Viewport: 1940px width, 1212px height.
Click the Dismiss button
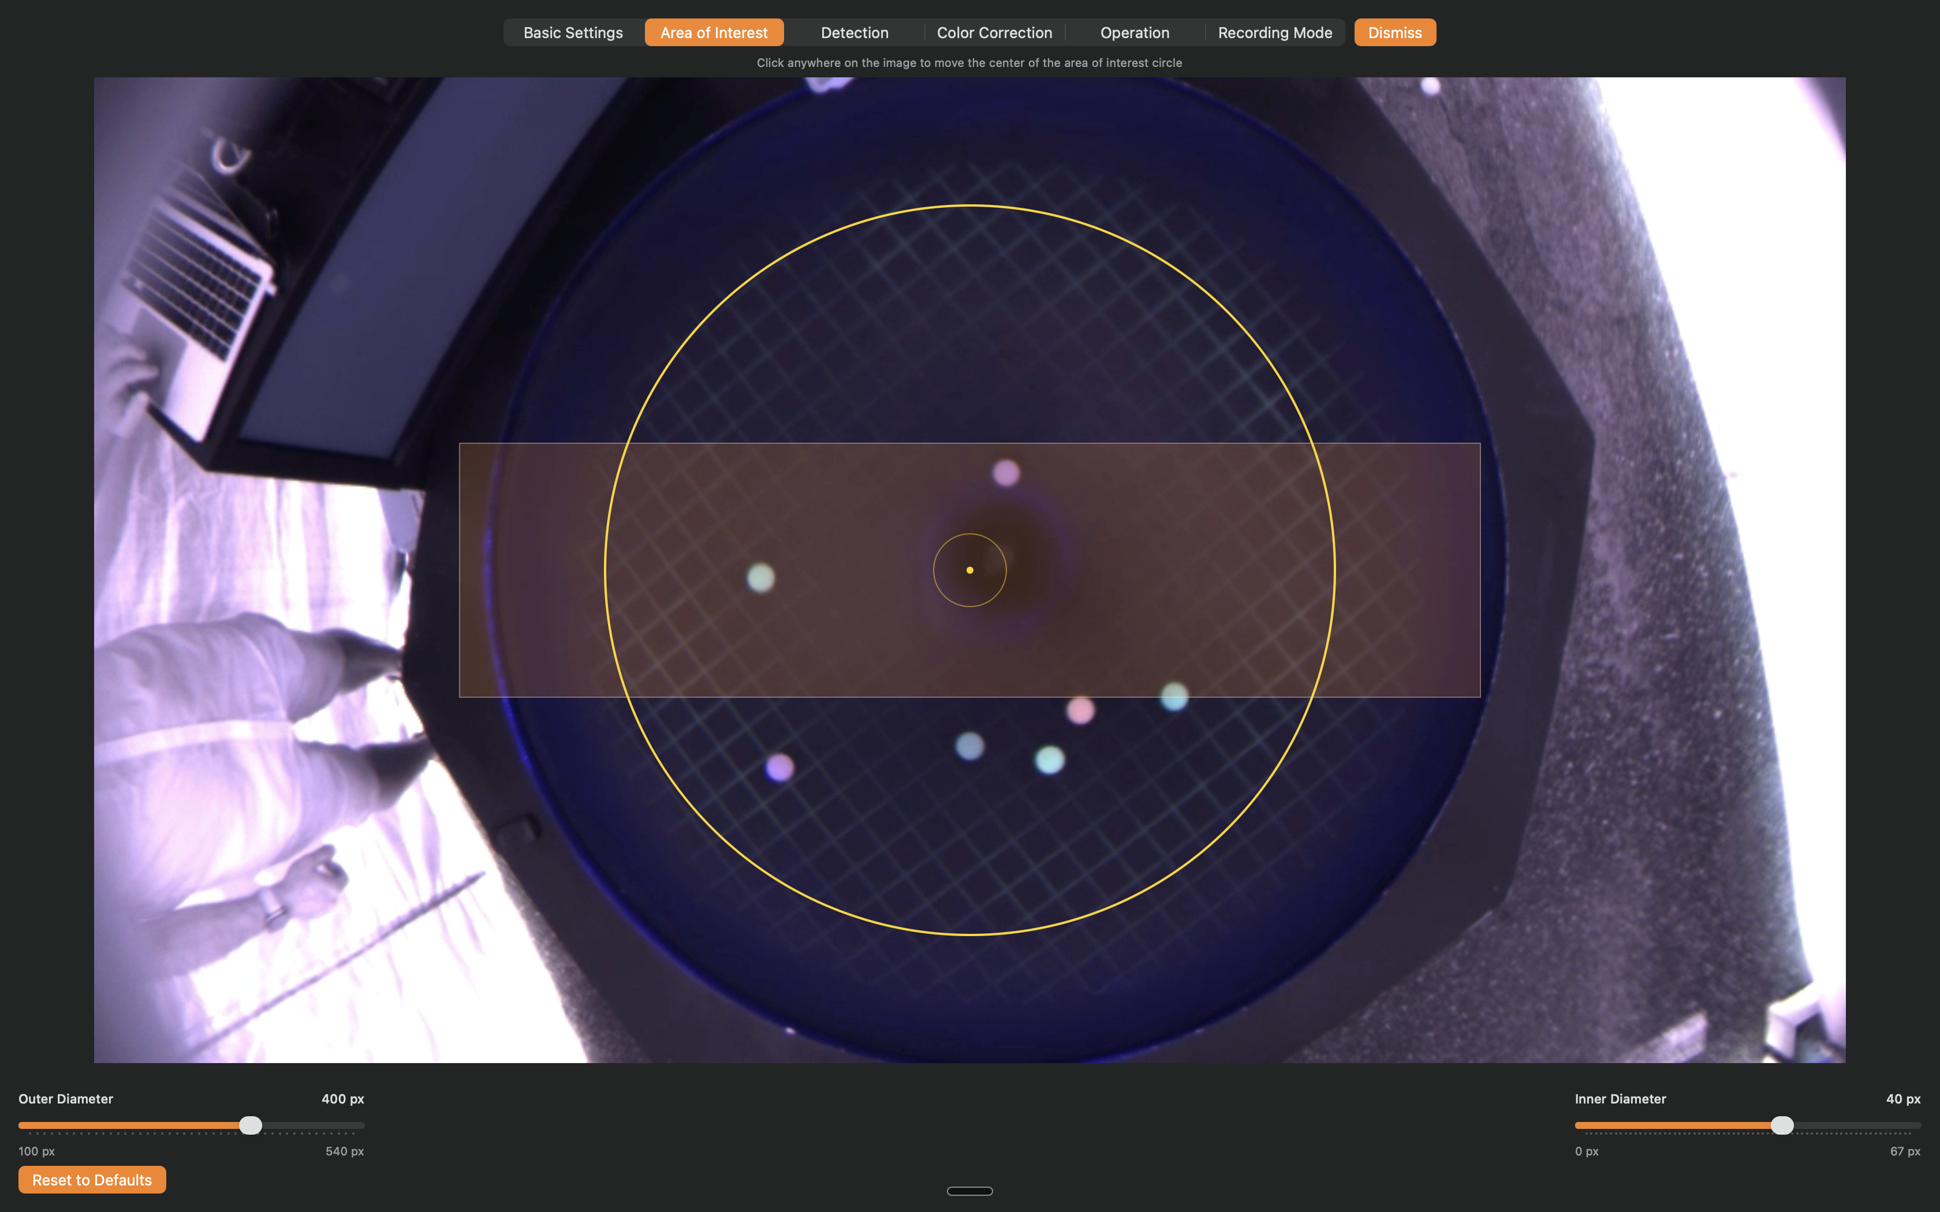(1395, 33)
